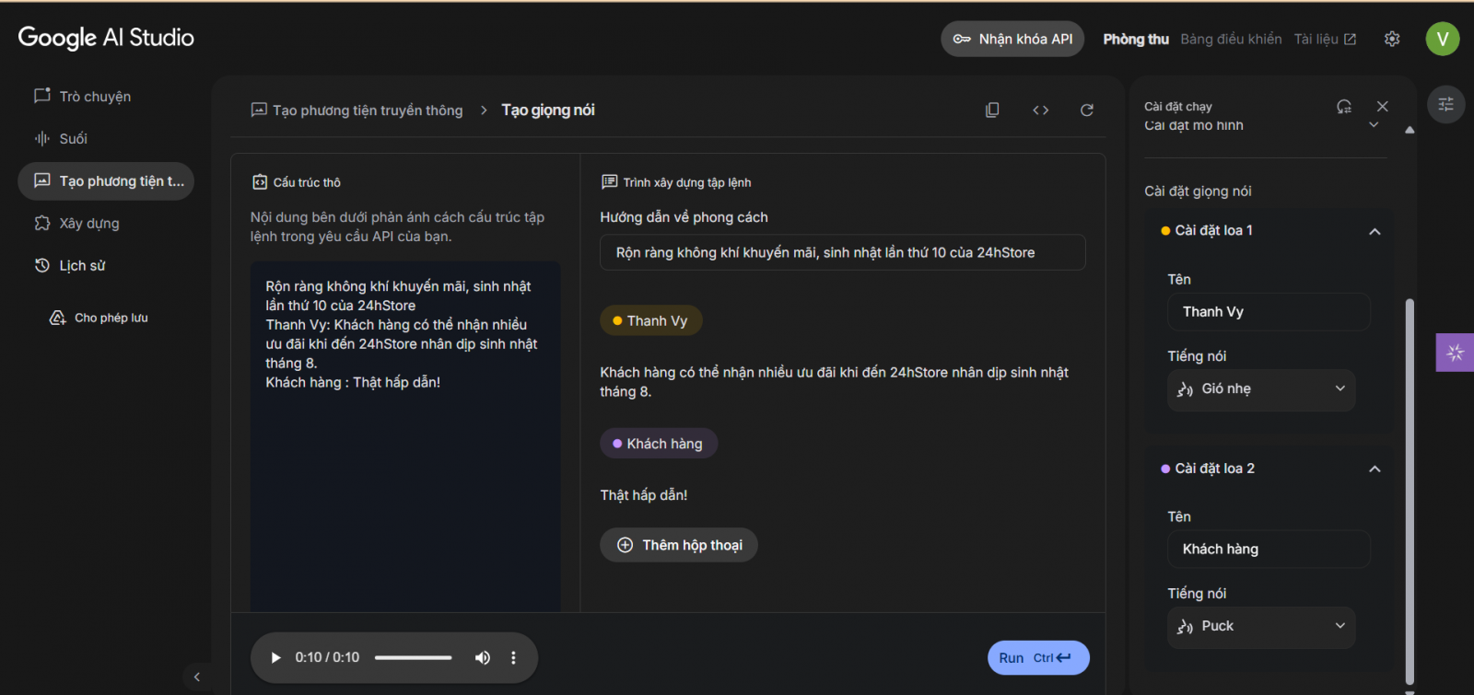Image resolution: width=1474 pixels, height=695 pixels.
Task: Click the audio progress slider
Action: click(x=413, y=657)
